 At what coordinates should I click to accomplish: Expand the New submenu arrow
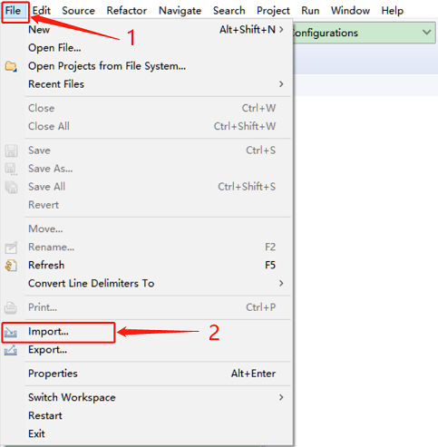(281, 30)
